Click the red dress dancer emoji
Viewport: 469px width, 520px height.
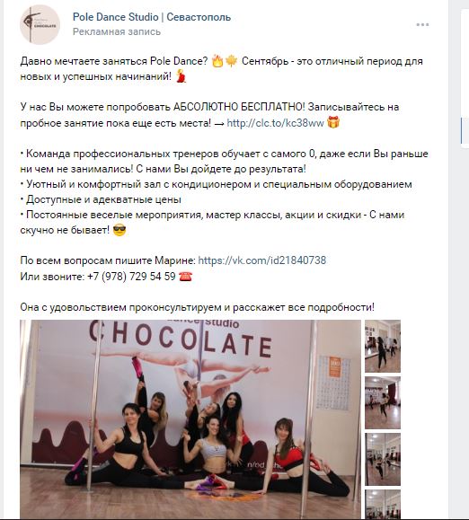pos(181,76)
